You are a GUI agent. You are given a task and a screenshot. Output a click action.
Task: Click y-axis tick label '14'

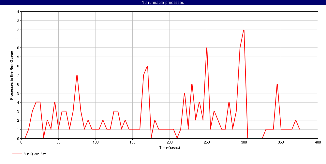pyautogui.click(x=17, y=12)
